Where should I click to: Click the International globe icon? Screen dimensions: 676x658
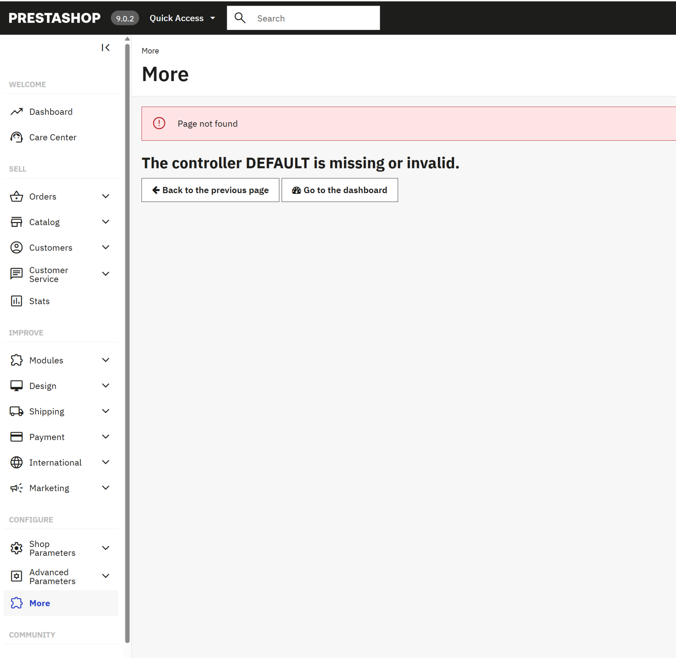click(17, 462)
